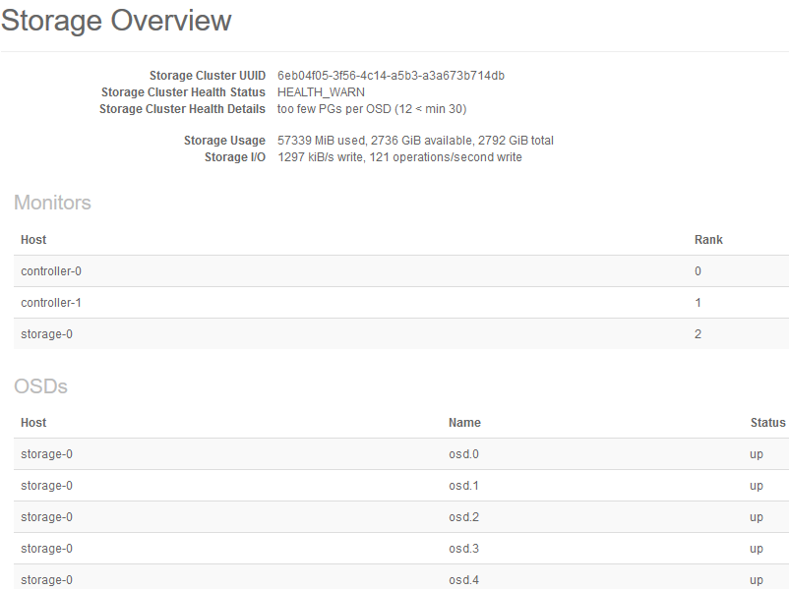Select the osd.2 row name

tap(463, 517)
